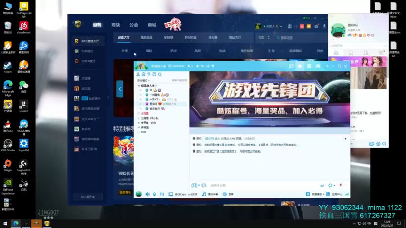Select the 游戏大厅 sub-tab
The height and width of the screenshot is (228, 406).
pos(124,37)
